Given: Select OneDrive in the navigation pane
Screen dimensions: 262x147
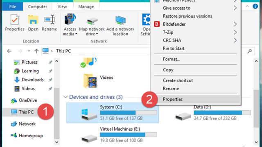Looking at the screenshot, I should click(28, 100).
